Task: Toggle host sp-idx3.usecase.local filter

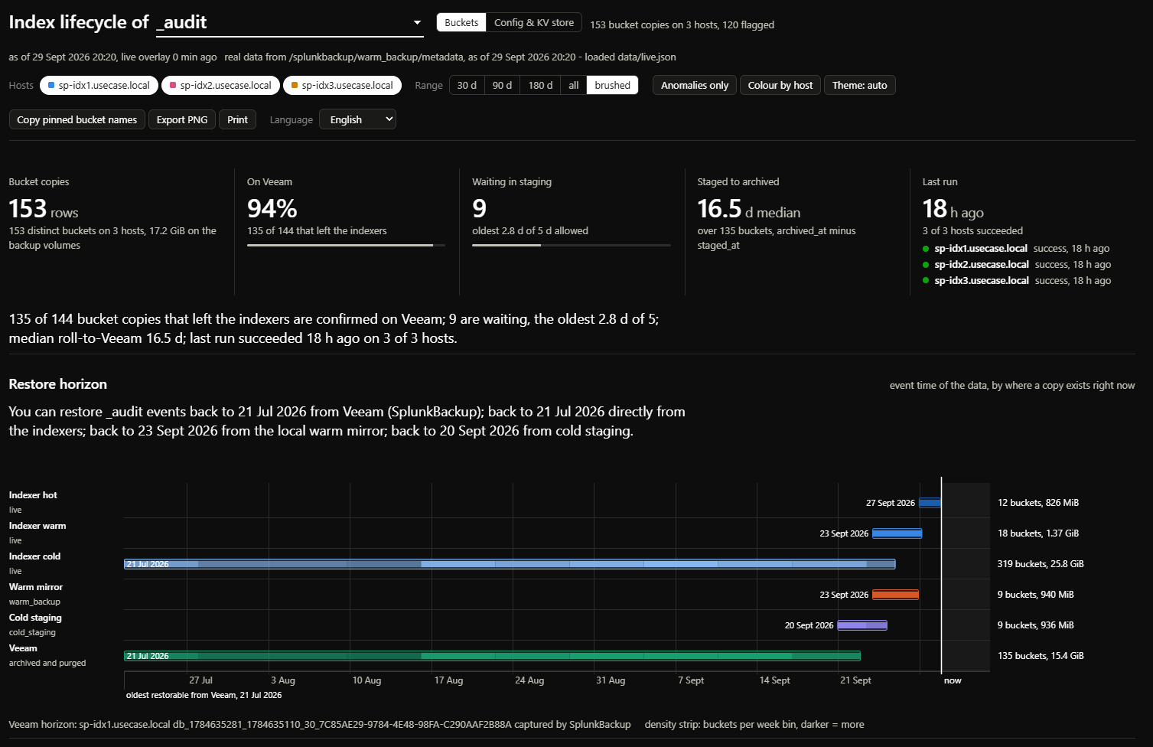Action: (342, 85)
